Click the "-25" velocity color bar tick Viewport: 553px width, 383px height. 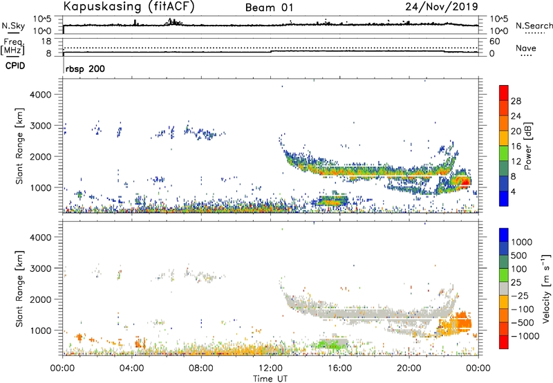[x=520, y=295]
